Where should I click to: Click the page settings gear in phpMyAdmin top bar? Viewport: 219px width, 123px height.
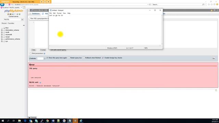coord(215,10)
